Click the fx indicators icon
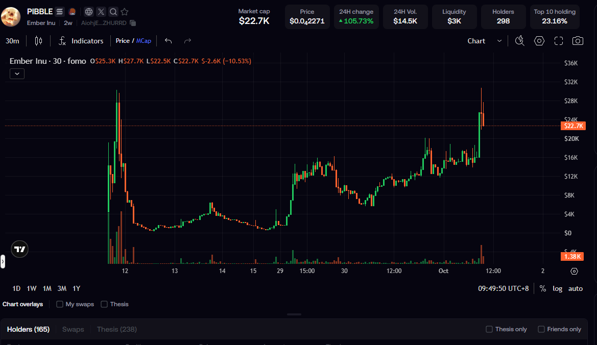 (62, 41)
